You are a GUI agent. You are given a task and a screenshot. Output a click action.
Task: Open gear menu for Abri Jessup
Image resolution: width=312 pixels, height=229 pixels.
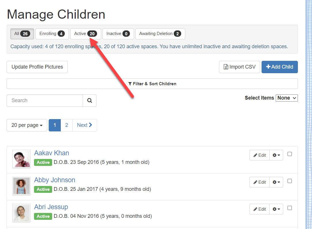click(x=276, y=209)
